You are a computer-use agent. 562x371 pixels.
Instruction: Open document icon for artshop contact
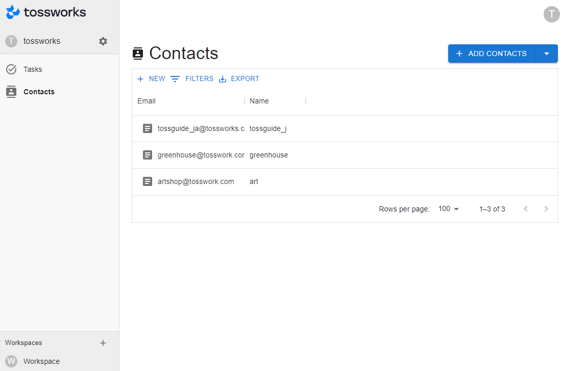pyautogui.click(x=148, y=181)
